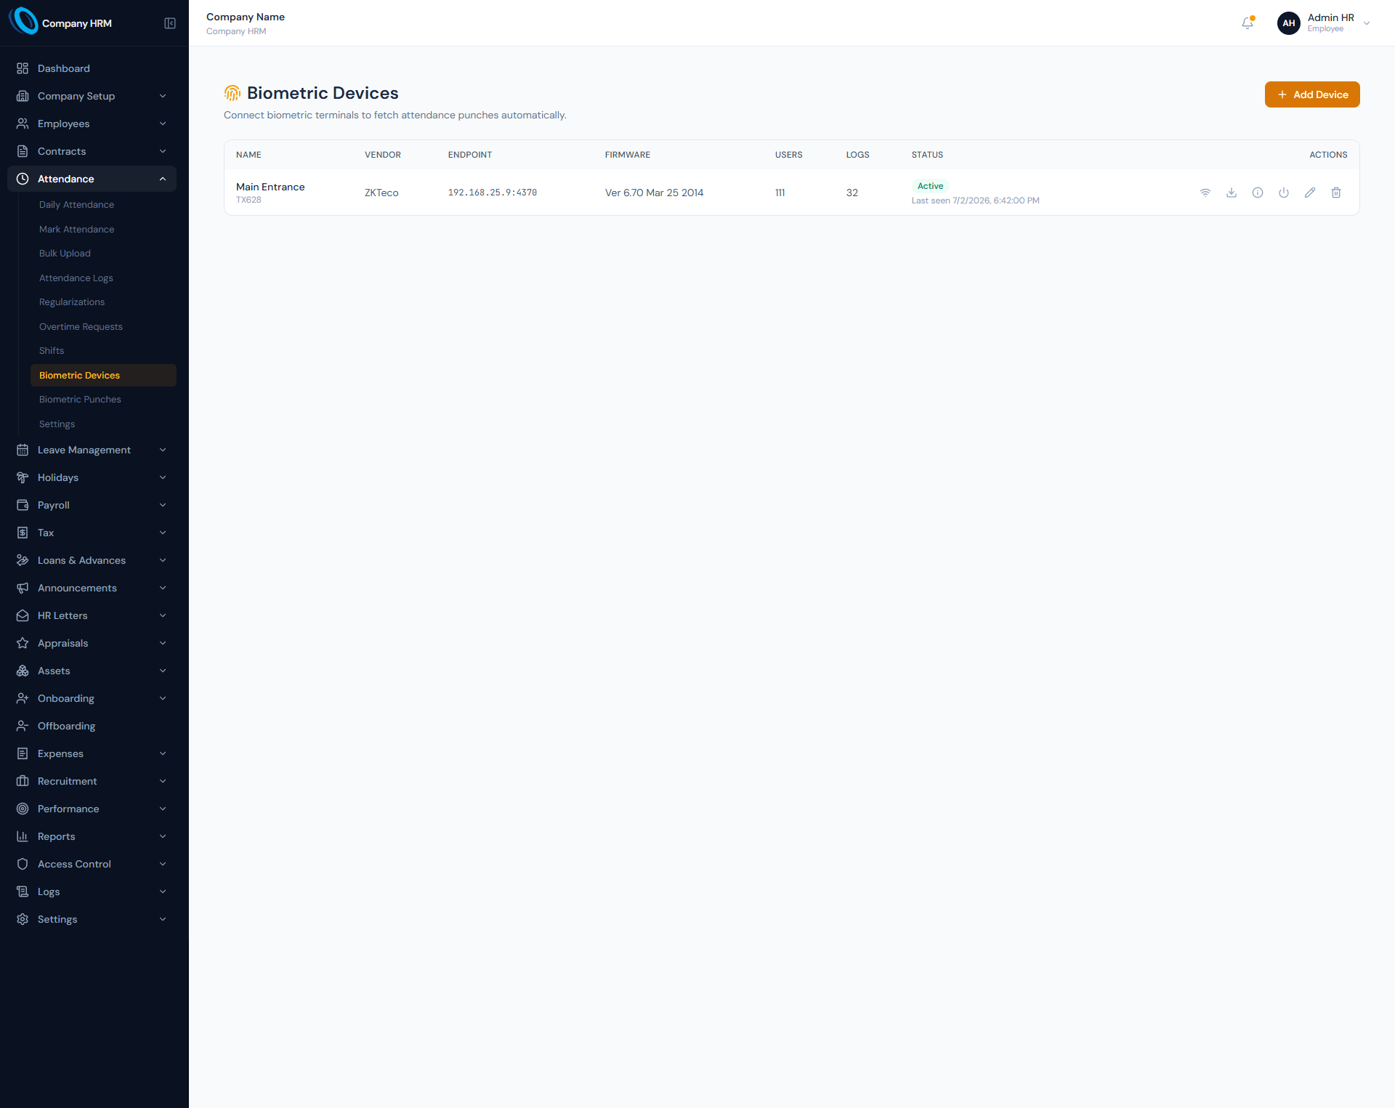Screen dimensions: 1395x1108
Task: Click the Recruitment briefcase icon
Action: (x=23, y=781)
